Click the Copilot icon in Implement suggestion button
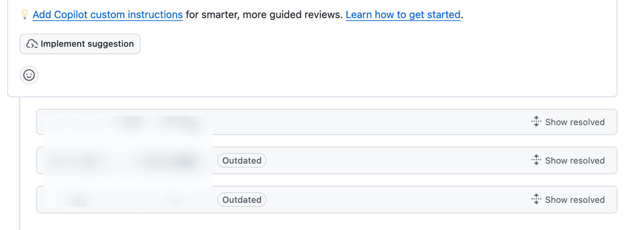This screenshot has height=230, width=629. 32,45
